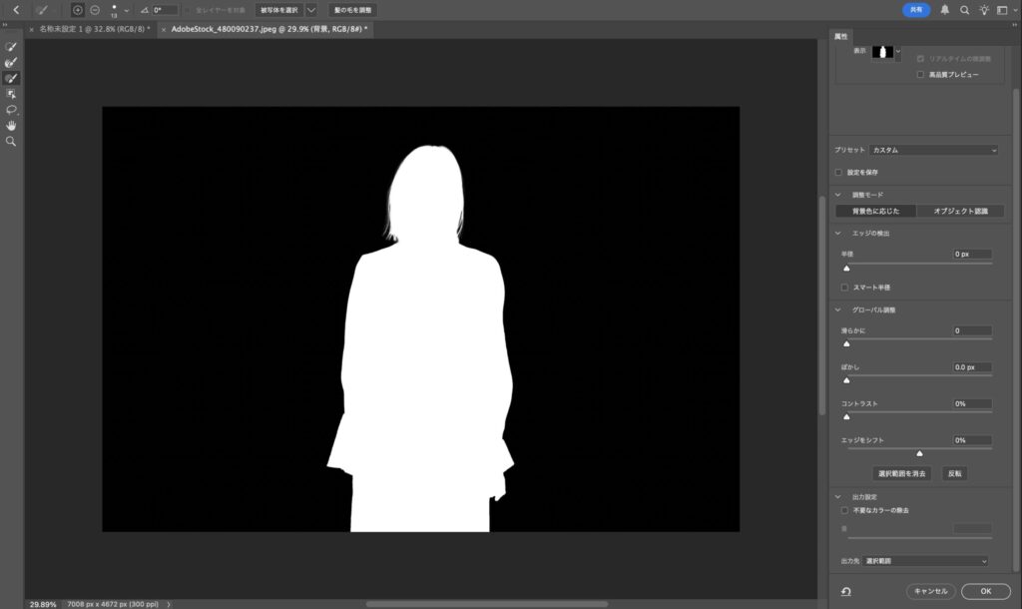The image size is (1022, 609).
Task: Switch to the 名称未設定 1 document tab
Action: [95, 29]
